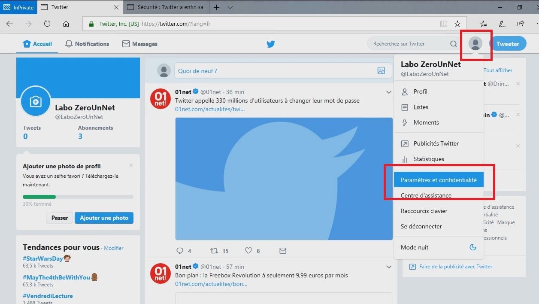
Task: Open the 01net.com/actualites/bon link
Action: pyautogui.click(x=211, y=284)
